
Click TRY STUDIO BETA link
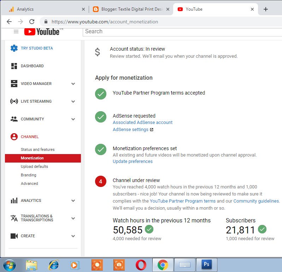click(37, 48)
